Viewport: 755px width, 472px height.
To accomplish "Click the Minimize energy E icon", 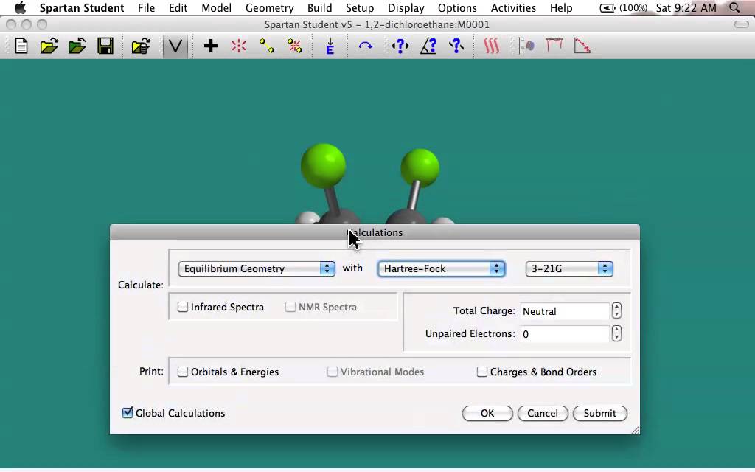I will [x=330, y=46].
